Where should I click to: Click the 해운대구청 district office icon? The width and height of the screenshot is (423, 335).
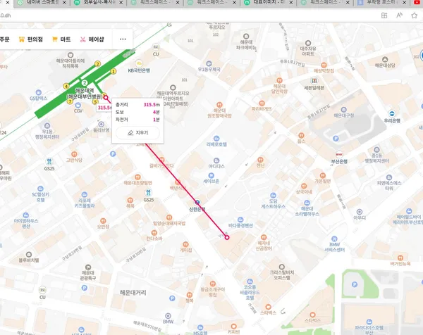tap(344, 110)
